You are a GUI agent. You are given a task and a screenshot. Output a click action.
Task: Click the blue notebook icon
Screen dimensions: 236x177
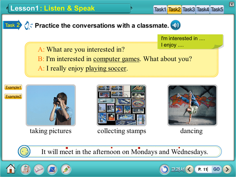pos(52,169)
